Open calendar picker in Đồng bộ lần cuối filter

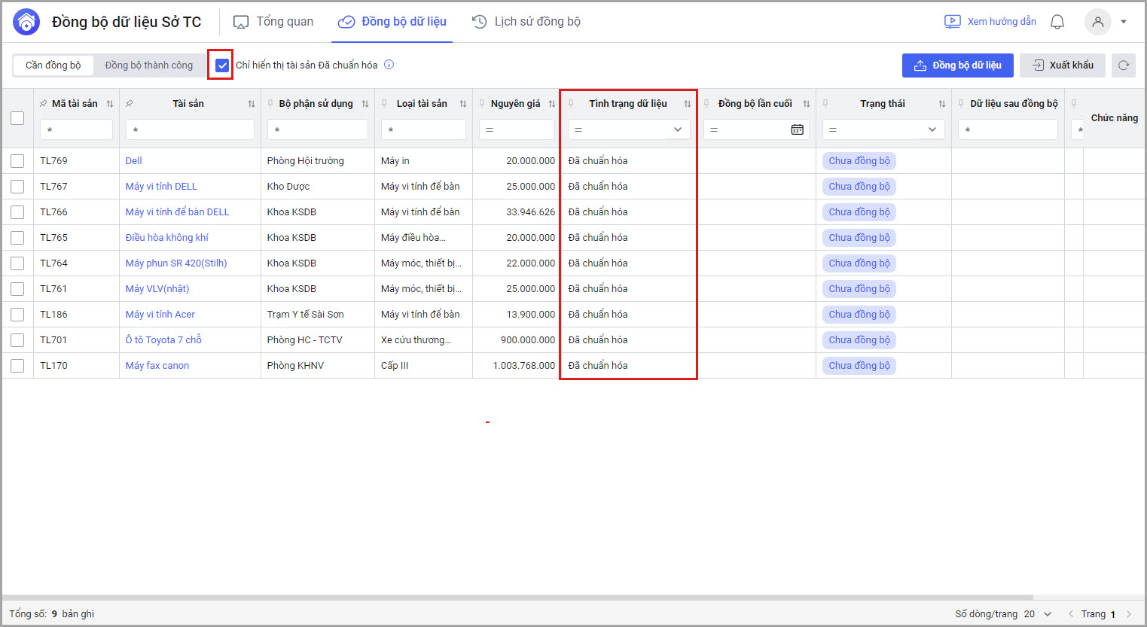pyautogui.click(x=797, y=129)
